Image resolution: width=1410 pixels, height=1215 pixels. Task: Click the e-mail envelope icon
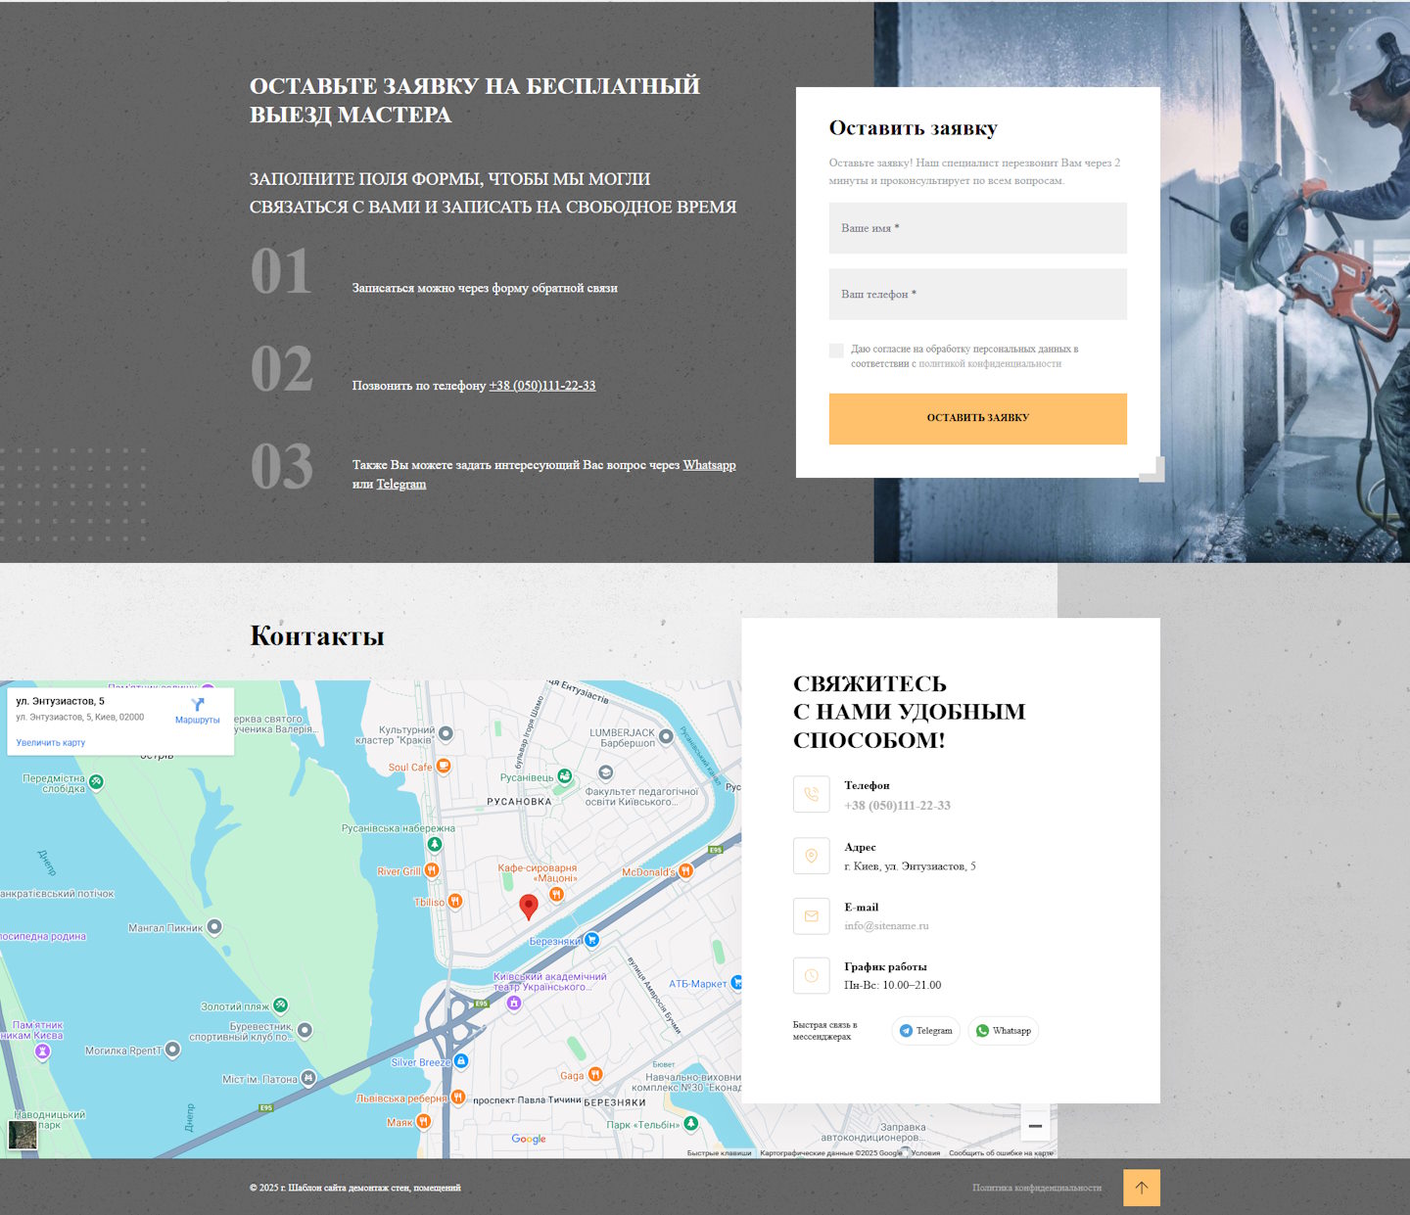(x=811, y=916)
